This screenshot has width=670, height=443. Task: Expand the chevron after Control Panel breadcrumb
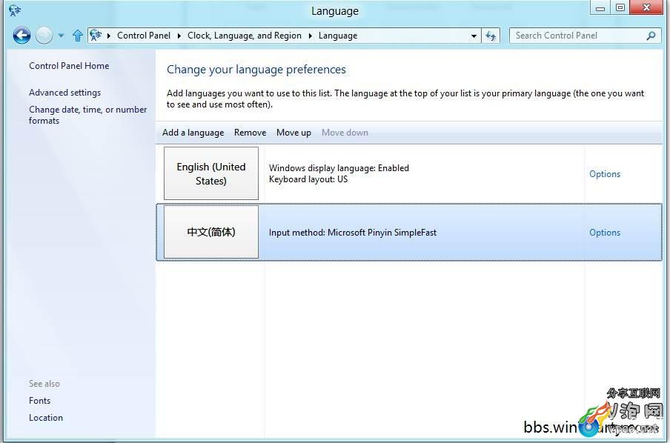pyautogui.click(x=179, y=36)
